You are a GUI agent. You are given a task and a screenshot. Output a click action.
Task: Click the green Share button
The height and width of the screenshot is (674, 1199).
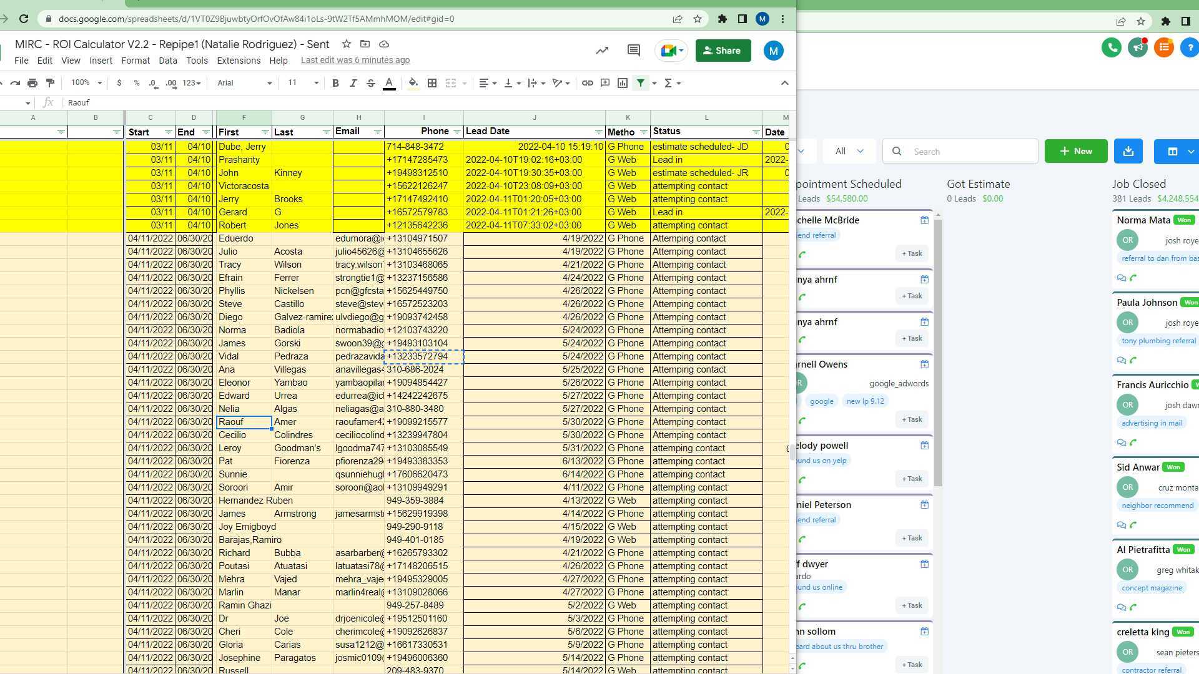pyautogui.click(x=723, y=51)
